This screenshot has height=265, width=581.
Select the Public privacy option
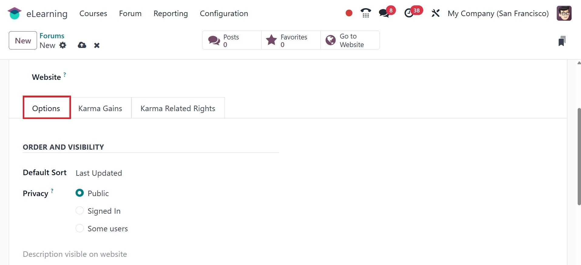pyautogui.click(x=80, y=193)
